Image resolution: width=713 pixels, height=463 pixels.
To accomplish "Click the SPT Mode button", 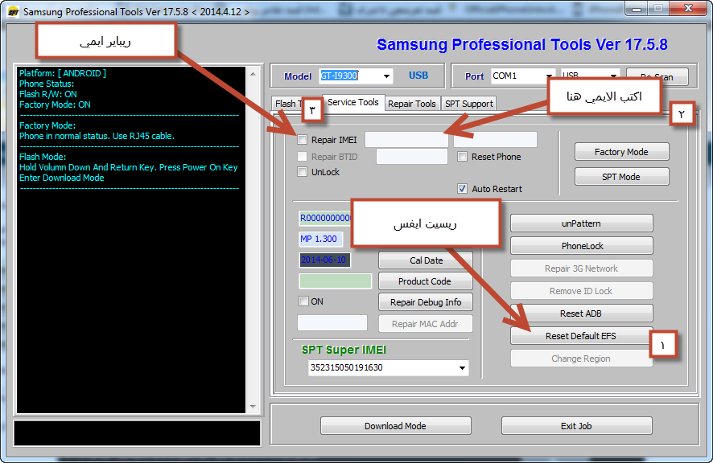I will (621, 177).
